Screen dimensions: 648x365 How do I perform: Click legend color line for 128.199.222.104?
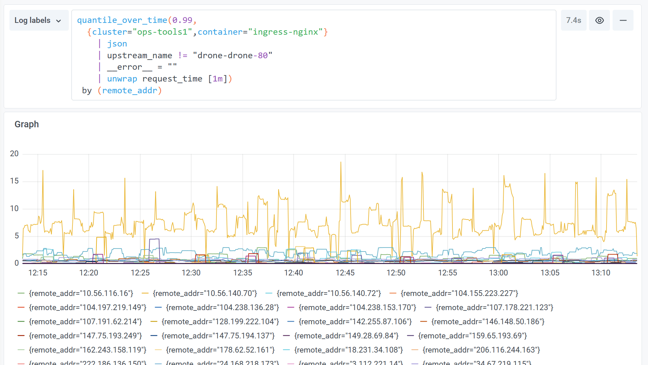click(154, 322)
